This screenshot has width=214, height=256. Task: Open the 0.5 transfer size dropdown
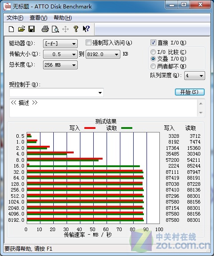60,54
